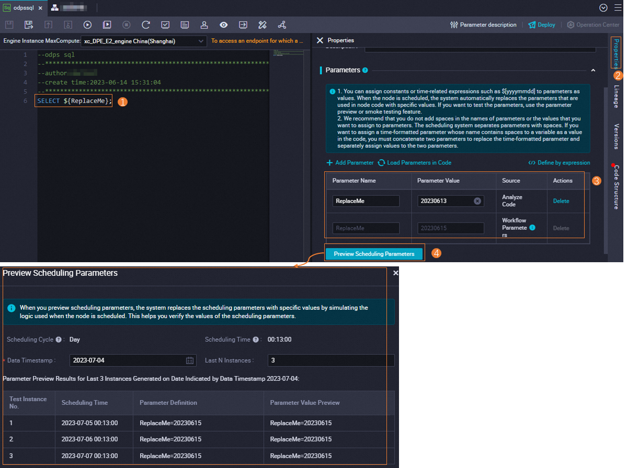Open Operation Center

point(594,25)
